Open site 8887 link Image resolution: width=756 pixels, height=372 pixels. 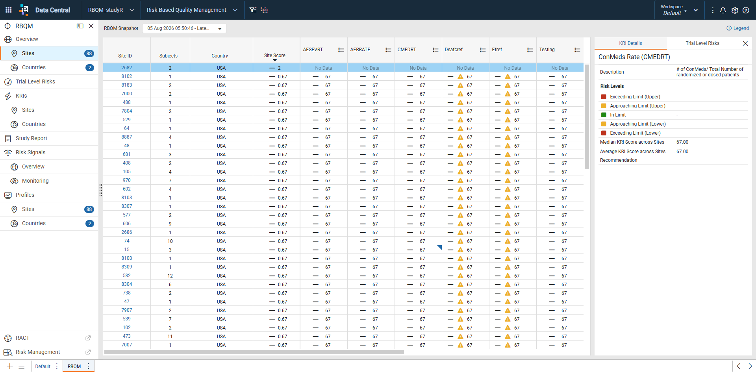(126, 137)
